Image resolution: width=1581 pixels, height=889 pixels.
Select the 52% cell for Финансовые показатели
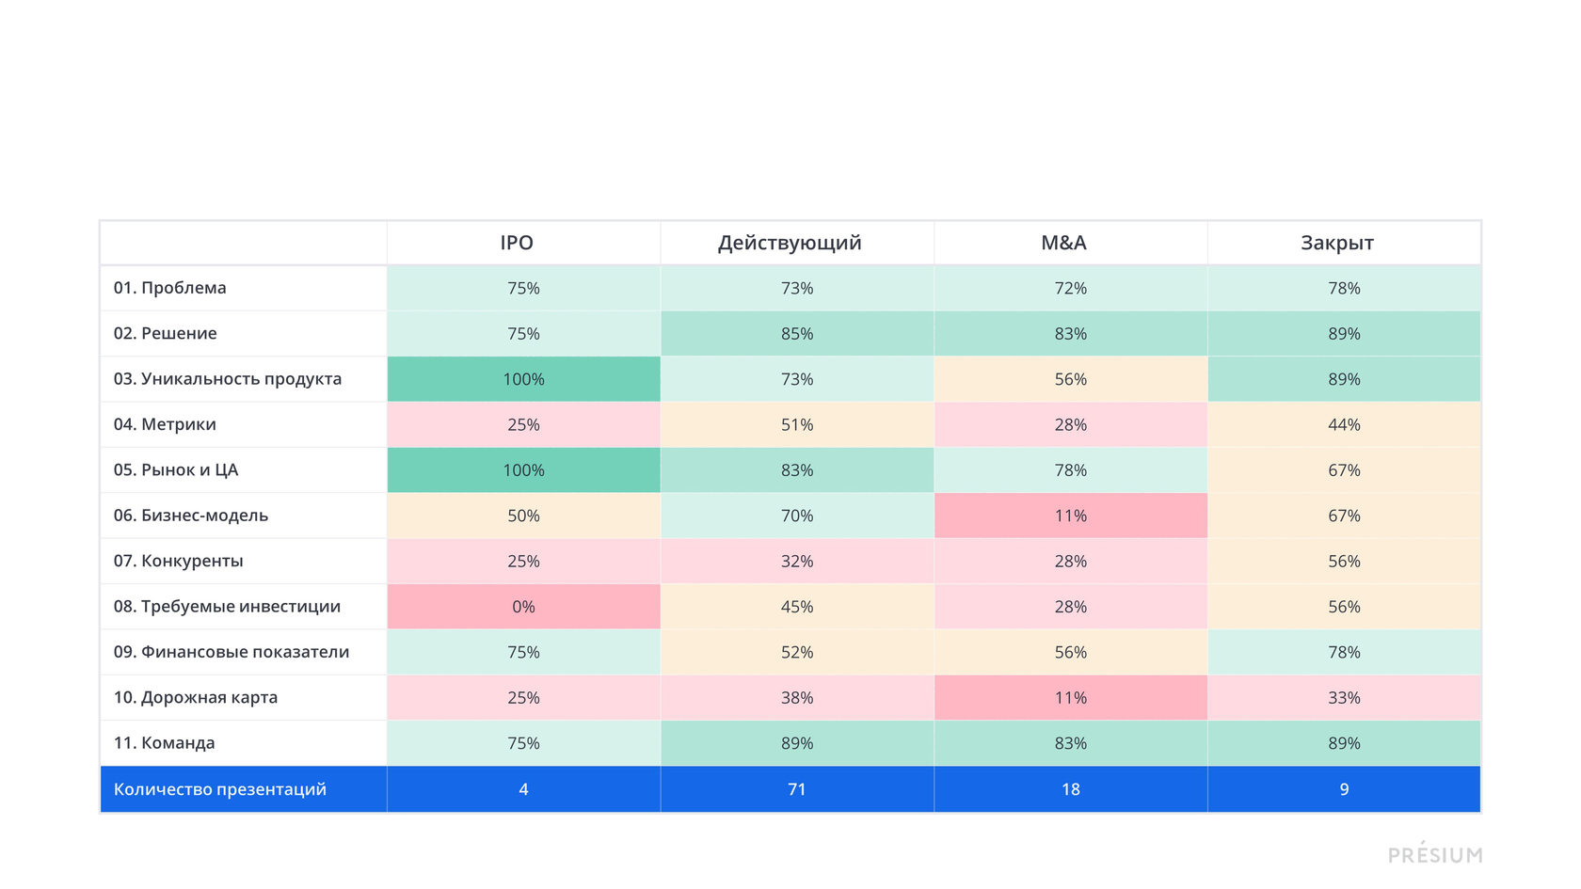(x=797, y=652)
